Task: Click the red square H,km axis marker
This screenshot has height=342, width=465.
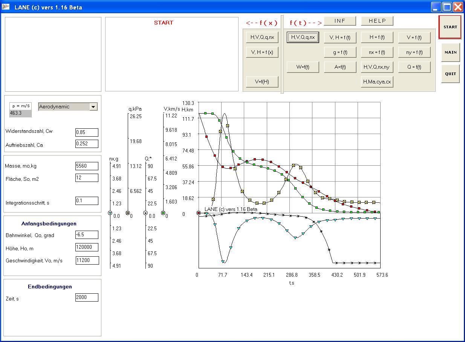Action: click(199, 213)
